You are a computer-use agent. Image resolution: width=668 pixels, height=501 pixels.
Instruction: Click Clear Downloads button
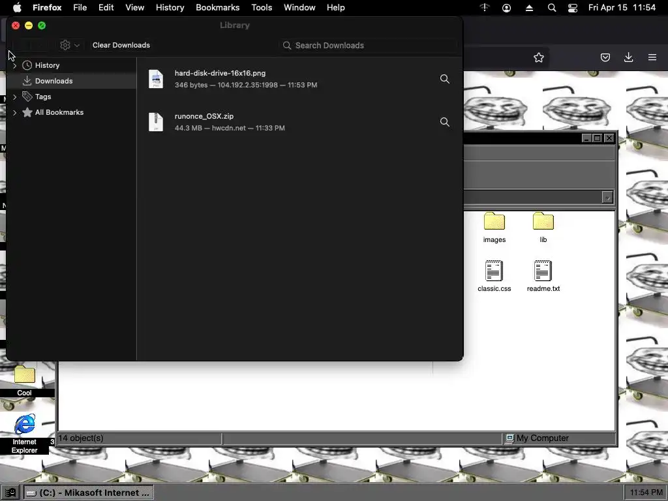121,45
